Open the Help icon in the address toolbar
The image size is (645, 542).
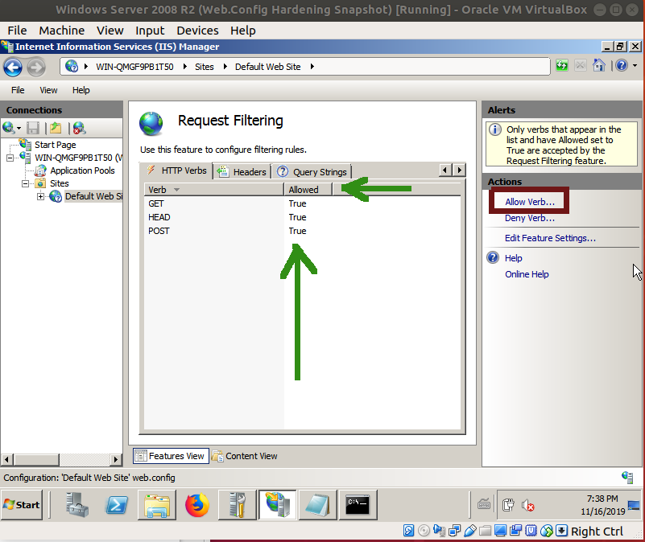click(x=621, y=65)
